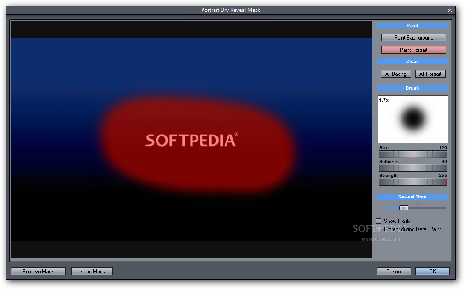The width and height of the screenshot is (465, 289).
Task: Clear all background with All Backg
Action: click(395, 74)
